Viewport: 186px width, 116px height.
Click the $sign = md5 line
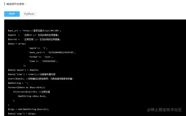pos(28,109)
